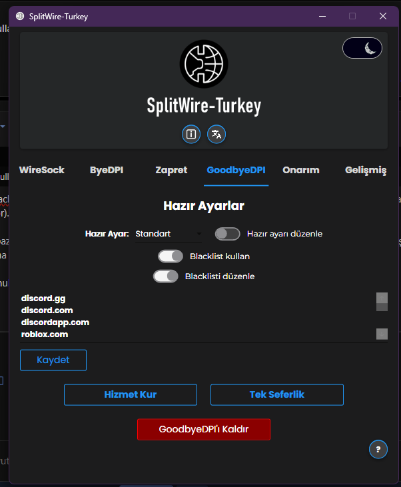Click the Kaydet button
Viewport: 401px width, 487px height.
coord(53,360)
